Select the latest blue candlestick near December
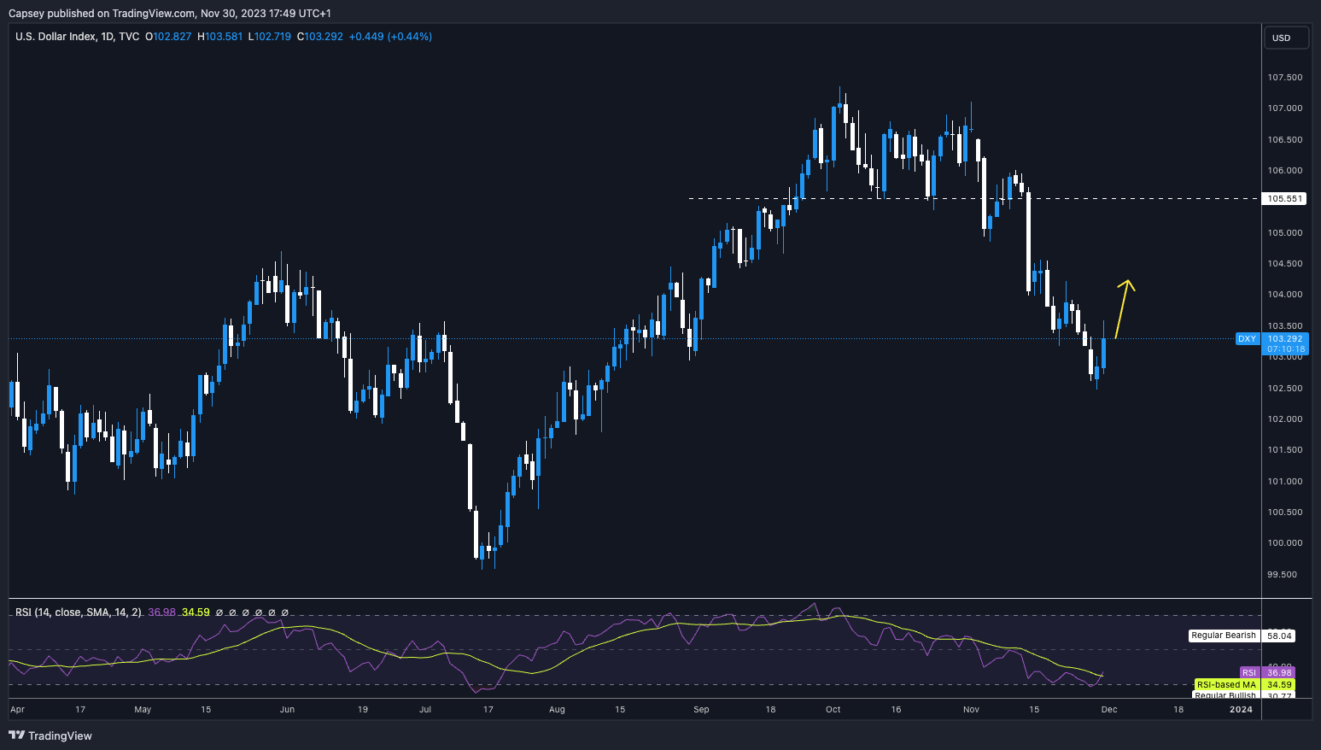Image resolution: width=1321 pixels, height=750 pixels. tap(1104, 353)
